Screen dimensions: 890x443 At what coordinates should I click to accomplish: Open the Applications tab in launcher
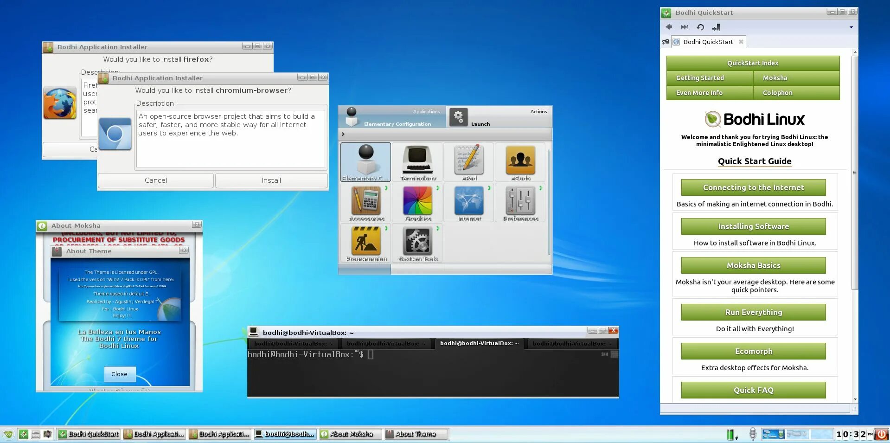[392, 117]
